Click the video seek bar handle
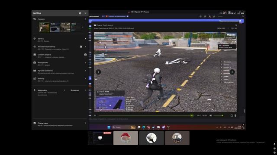Image resolution: width=277 pixels, height=155 pixels. point(192,115)
